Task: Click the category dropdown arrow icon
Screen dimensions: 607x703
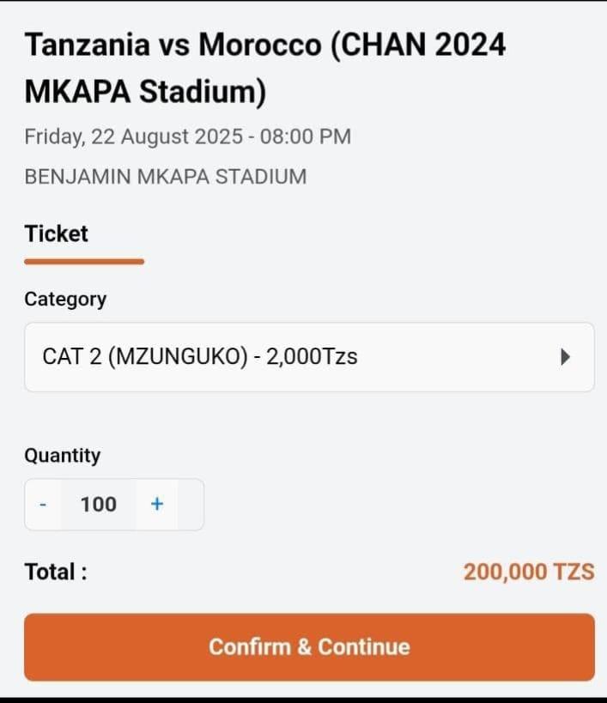Action: 565,357
